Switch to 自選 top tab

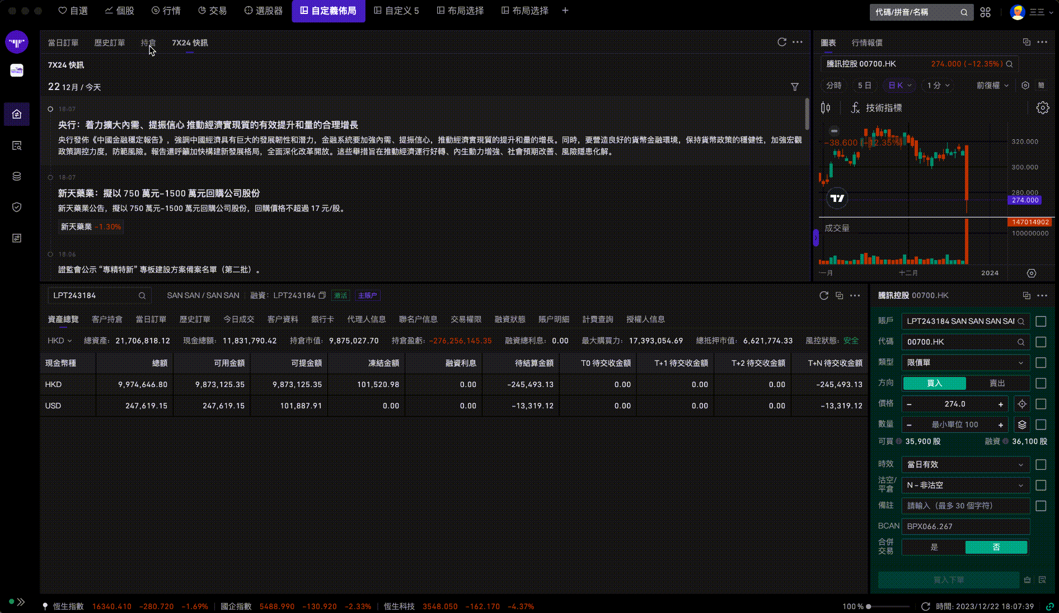(73, 11)
